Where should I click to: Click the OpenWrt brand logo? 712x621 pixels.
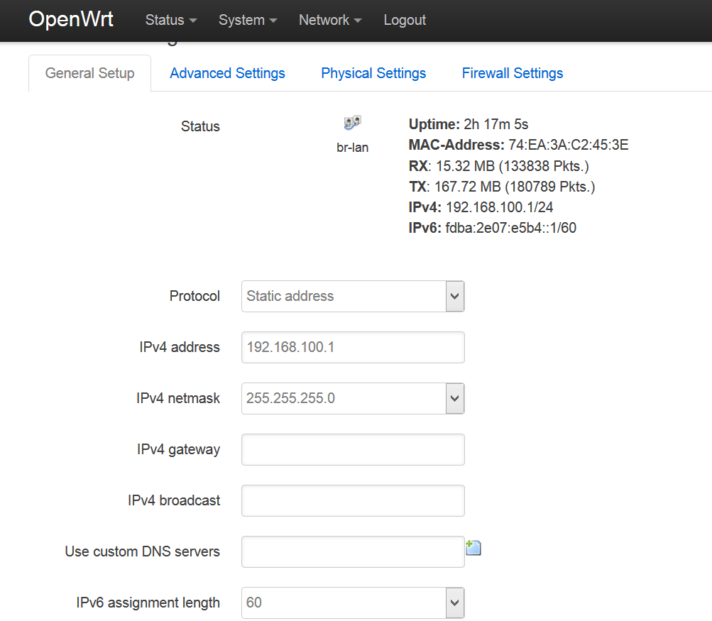pos(71,20)
